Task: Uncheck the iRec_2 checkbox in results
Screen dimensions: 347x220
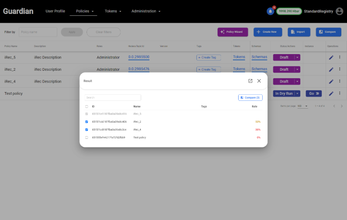Action: (87, 122)
